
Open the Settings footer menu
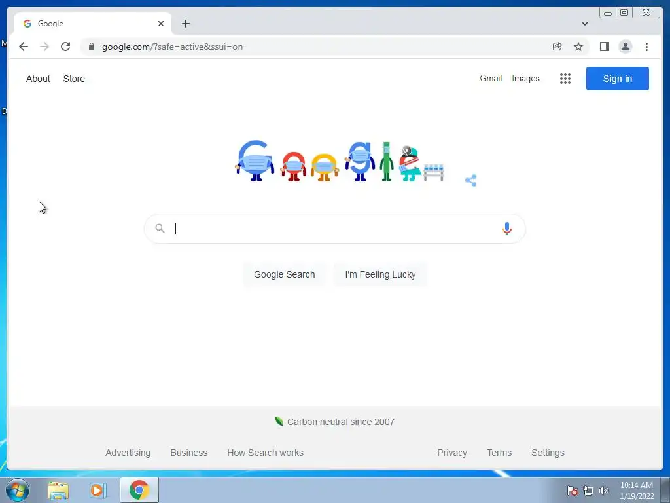tap(548, 453)
